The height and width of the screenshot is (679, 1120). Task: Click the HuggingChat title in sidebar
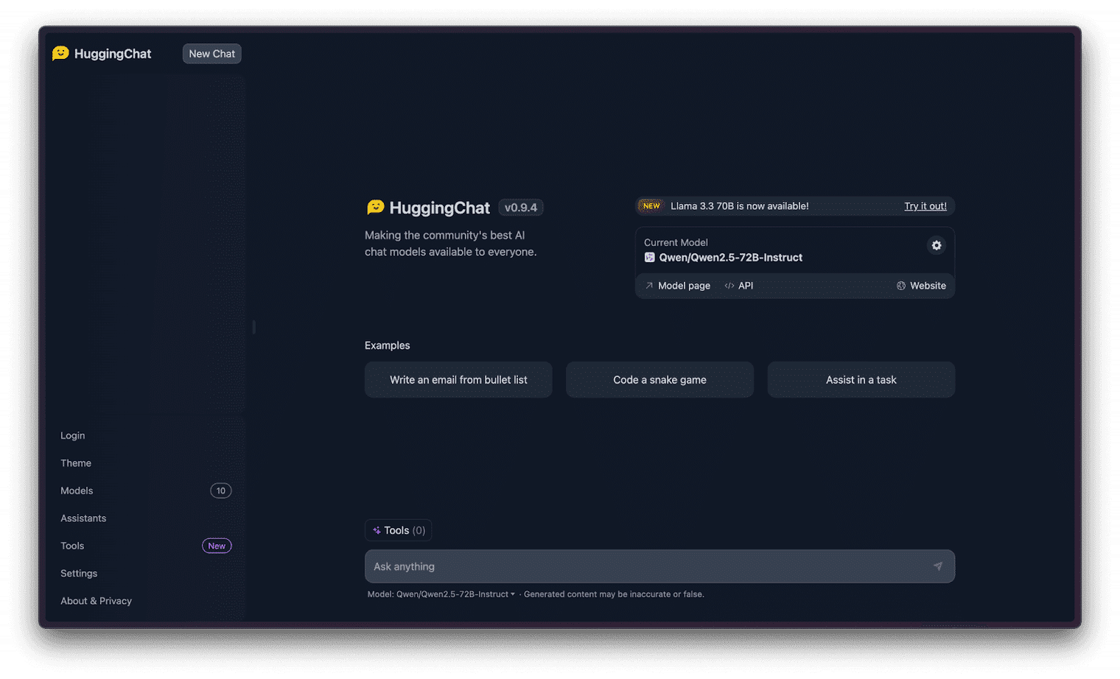pyautogui.click(x=113, y=54)
